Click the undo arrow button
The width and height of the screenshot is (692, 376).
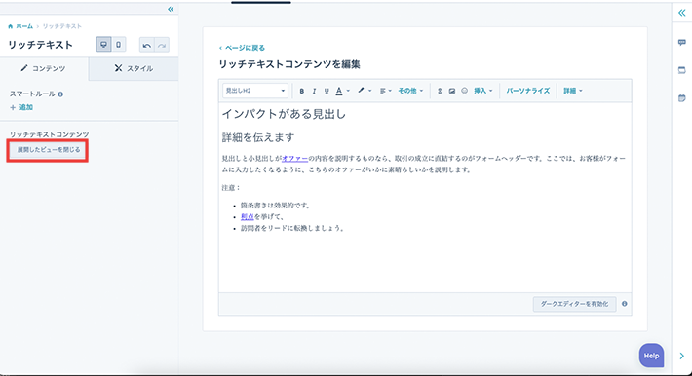click(147, 45)
